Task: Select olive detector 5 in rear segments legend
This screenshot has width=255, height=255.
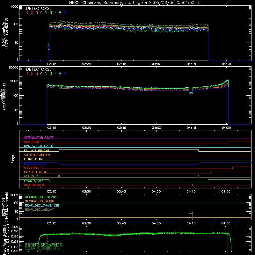Action: tap(46, 74)
